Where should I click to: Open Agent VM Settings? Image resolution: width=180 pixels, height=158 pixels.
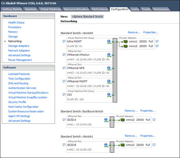tap(19, 116)
